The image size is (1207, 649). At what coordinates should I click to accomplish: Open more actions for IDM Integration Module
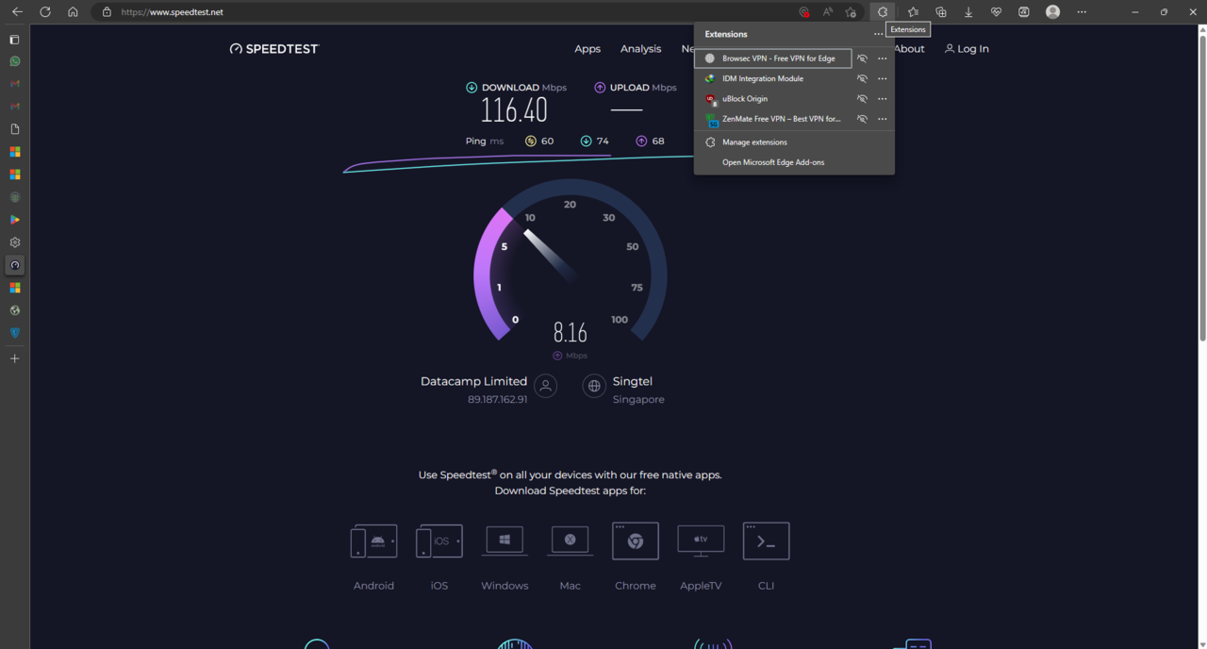tap(883, 78)
